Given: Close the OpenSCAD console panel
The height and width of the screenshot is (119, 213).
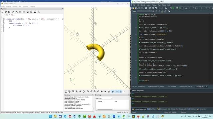Looking at the screenshot, I should tap(93, 95).
